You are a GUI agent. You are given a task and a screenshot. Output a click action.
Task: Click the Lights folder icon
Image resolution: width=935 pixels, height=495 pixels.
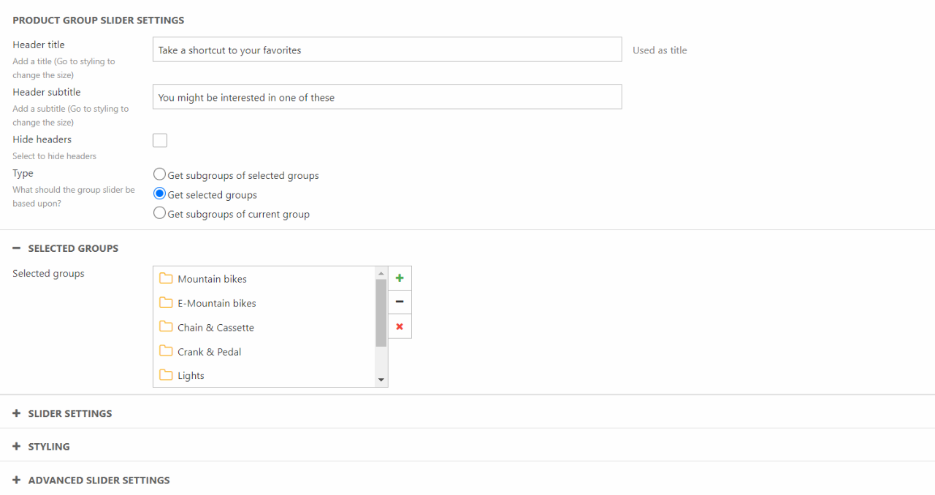click(166, 375)
